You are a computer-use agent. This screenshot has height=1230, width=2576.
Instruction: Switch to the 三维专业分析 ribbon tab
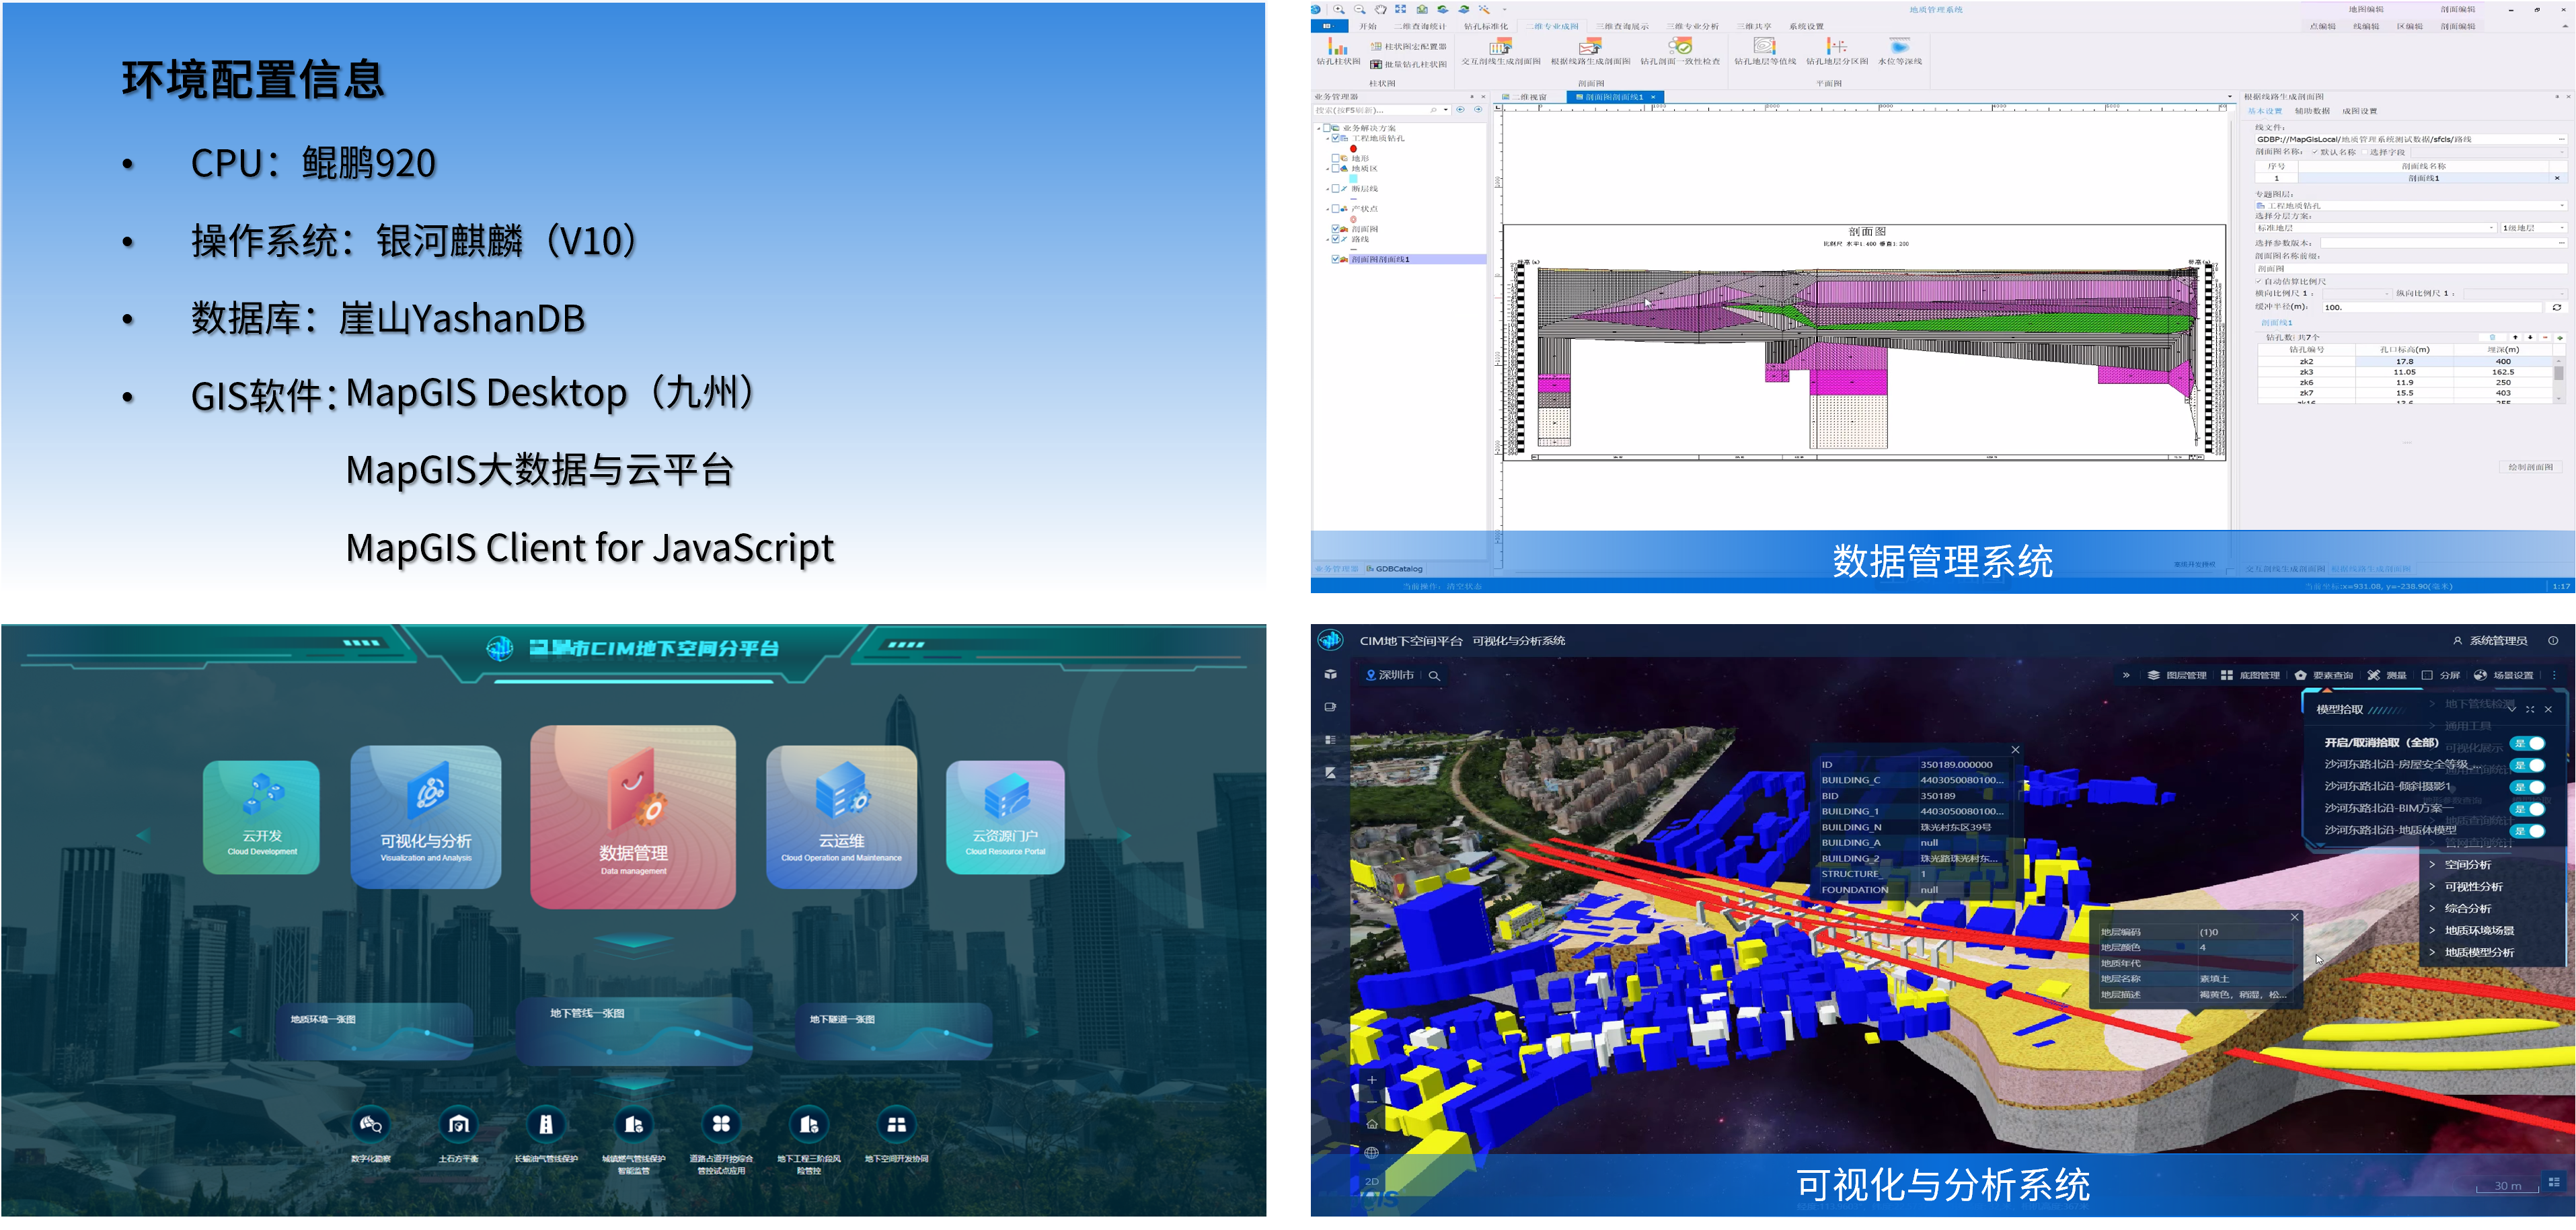pyautogui.click(x=1693, y=26)
